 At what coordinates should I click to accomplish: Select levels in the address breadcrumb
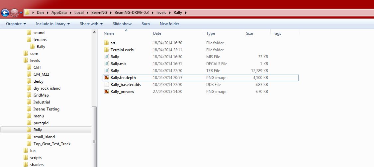[x=161, y=13]
